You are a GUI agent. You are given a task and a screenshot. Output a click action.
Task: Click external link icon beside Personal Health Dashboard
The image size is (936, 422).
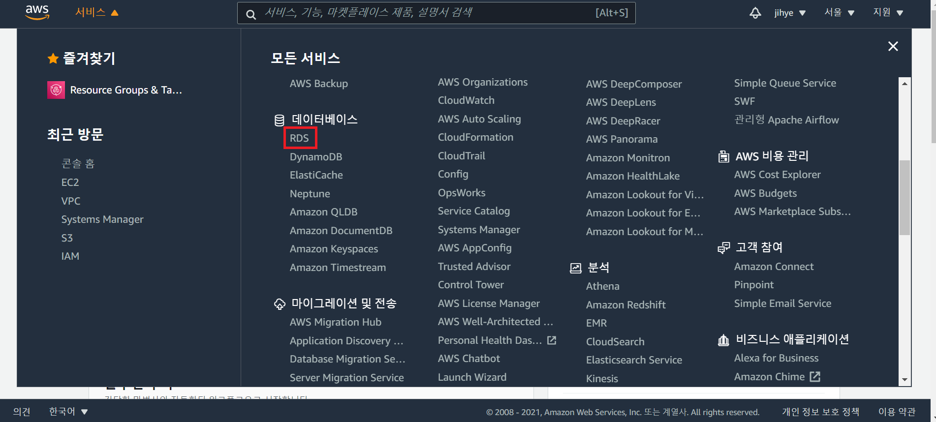[x=552, y=340]
